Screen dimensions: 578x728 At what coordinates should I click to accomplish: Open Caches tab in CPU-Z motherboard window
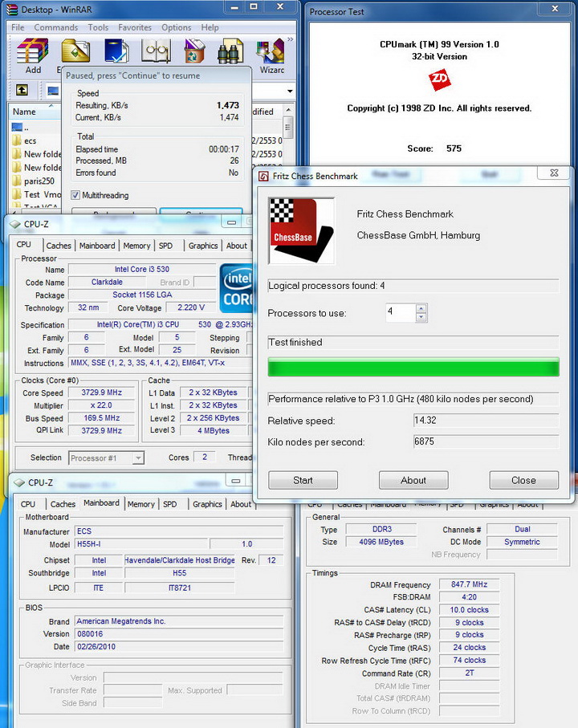coord(63,504)
